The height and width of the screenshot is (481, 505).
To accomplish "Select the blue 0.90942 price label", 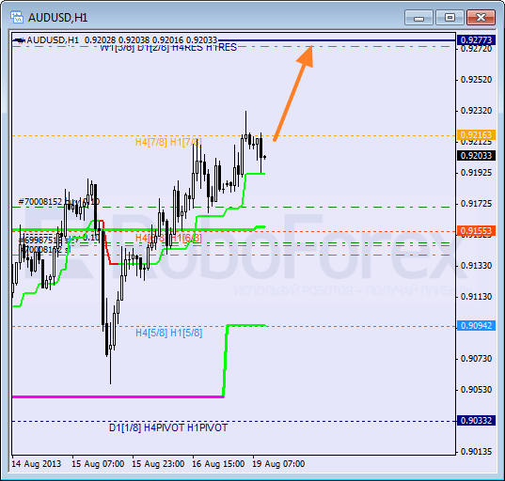I will click(476, 326).
